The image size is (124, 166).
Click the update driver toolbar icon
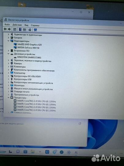tap(30, 30)
